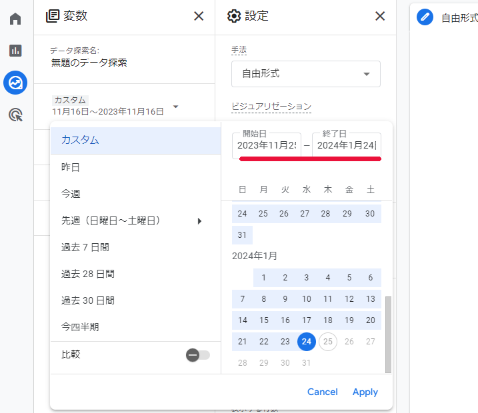
Task: Open the Home icon in sidebar
Action: coord(15,19)
